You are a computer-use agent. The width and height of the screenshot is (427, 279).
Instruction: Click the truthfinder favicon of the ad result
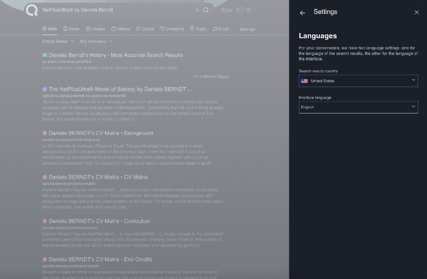coord(45,55)
